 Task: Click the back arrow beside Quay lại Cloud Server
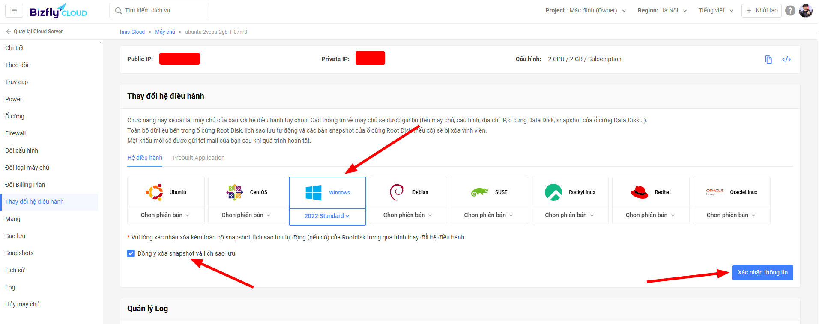8,32
